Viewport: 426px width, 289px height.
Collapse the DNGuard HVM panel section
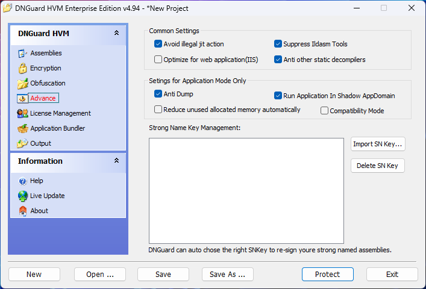116,34
